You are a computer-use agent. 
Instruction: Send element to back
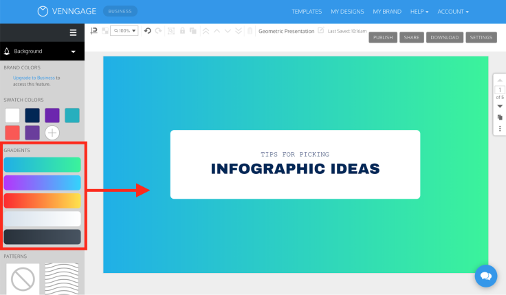[x=239, y=31]
